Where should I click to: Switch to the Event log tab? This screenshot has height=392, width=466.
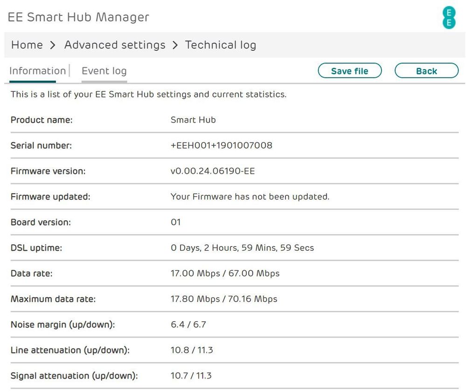104,71
